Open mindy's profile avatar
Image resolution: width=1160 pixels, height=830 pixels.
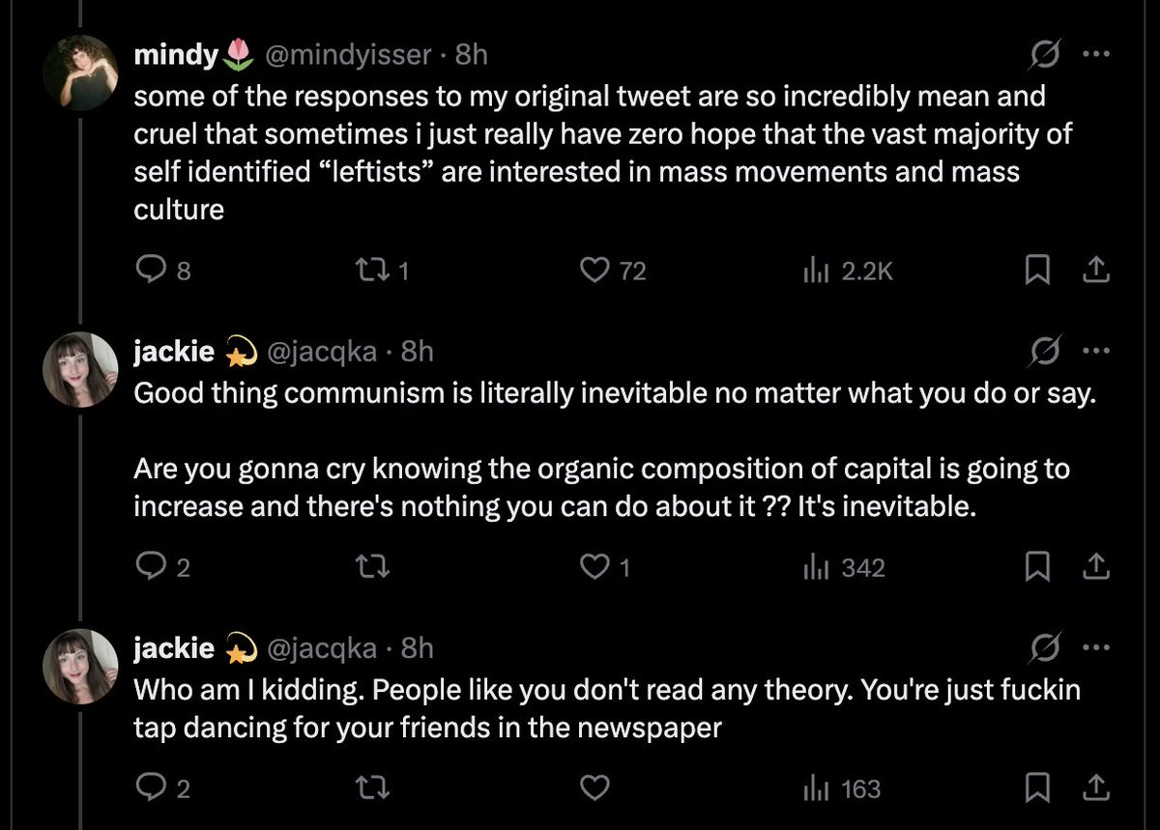pos(80,72)
